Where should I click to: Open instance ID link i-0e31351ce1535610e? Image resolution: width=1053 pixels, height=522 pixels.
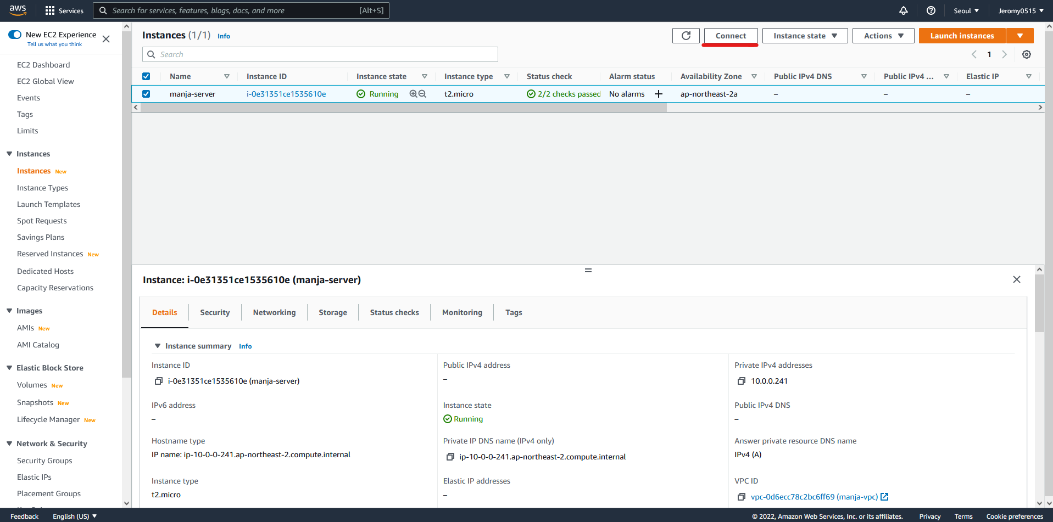(286, 94)
